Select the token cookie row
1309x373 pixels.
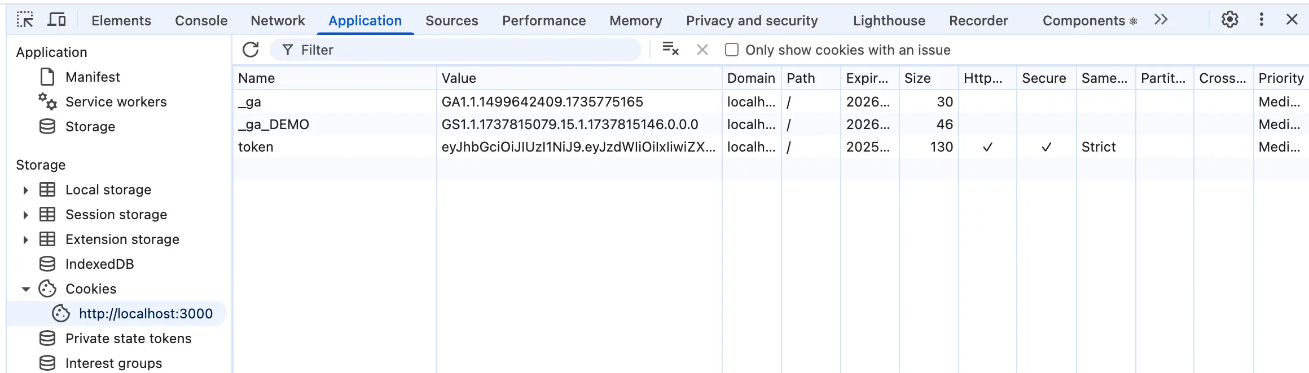pyautogui.click(x=771, y=147)
